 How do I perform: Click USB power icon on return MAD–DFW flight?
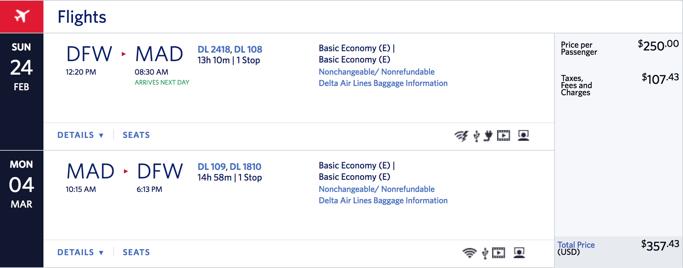click(485, 253)
